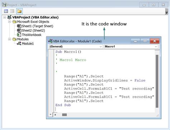Screen dimensions: 170x130
Task: Click the VBAProject root icon
Action: [9, 17]
